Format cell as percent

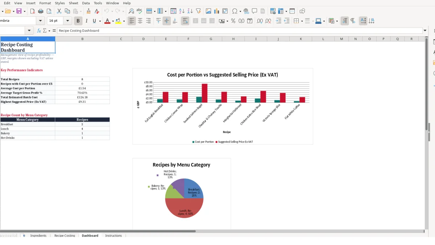233,21
